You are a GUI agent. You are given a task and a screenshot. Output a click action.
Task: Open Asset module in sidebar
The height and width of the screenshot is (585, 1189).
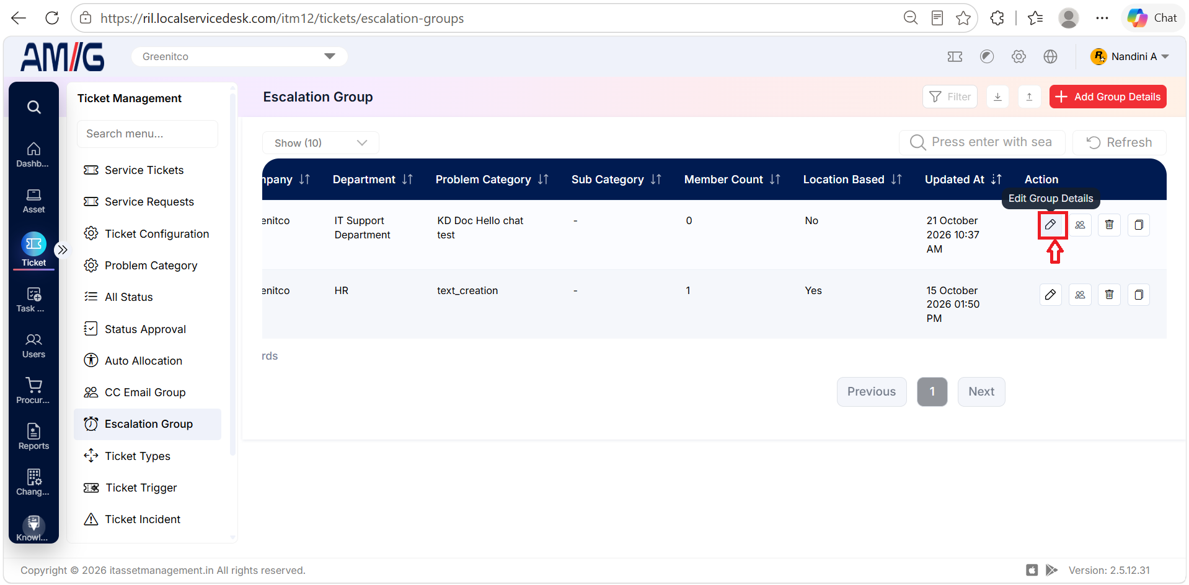[33, 201]
